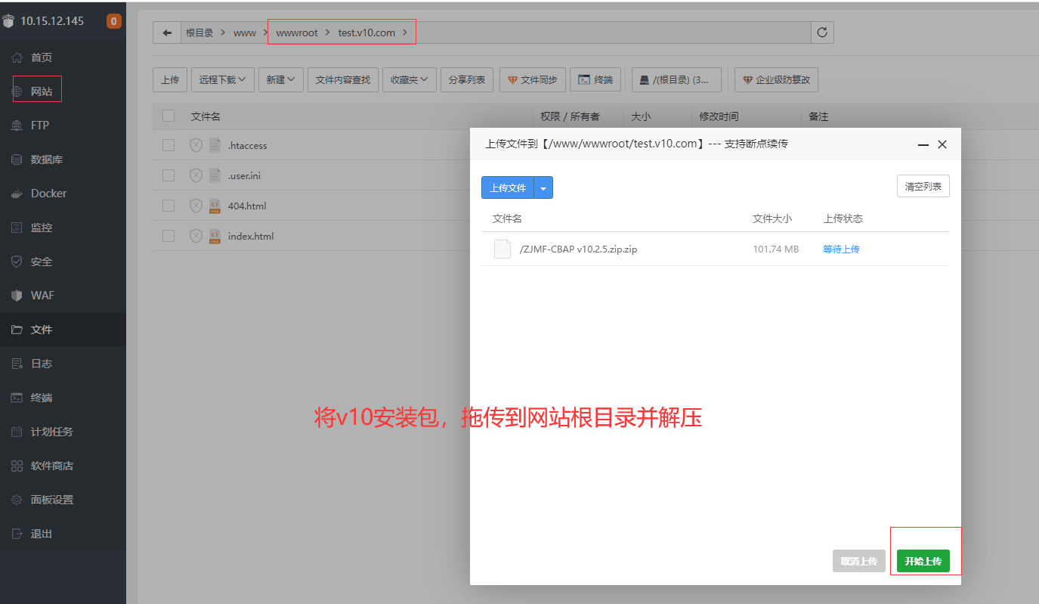Open the 面板设置 gear icon in sidebar
This screenshot has height=604, width=1039.
click(x=17, y=500)
